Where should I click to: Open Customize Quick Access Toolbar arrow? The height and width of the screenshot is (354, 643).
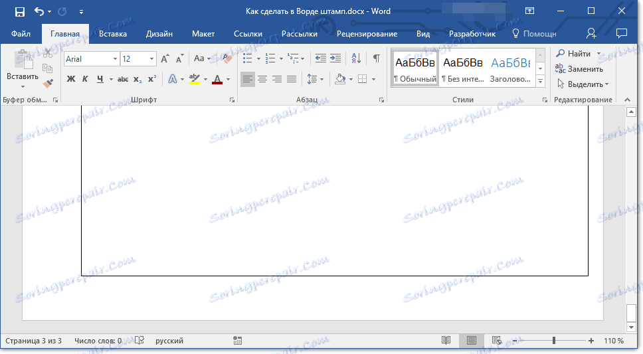pos(81,12)
